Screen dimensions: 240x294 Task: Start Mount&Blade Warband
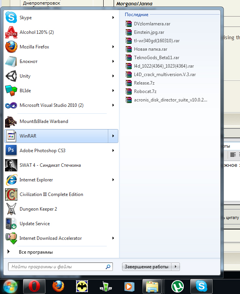coord(44,121)
